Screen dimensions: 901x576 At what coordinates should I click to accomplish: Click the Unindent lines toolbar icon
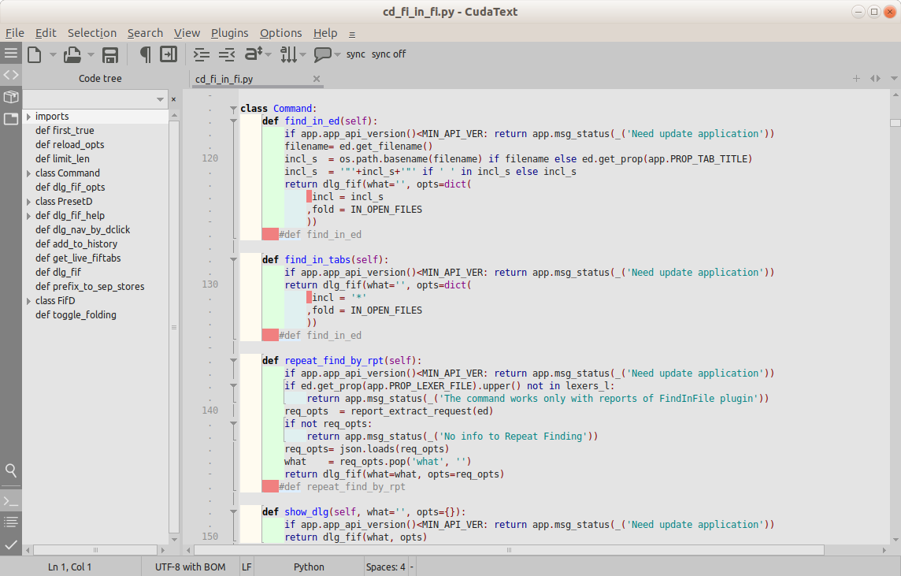coord(227,54)
